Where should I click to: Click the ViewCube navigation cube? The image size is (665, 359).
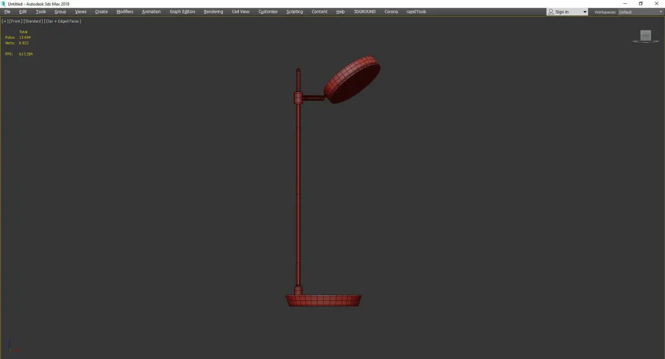coord(646,35)
